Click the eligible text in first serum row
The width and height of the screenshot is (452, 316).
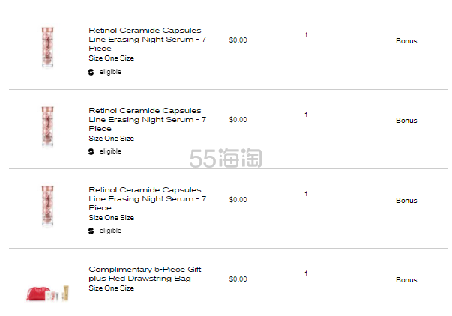click(x=110, y=73)
